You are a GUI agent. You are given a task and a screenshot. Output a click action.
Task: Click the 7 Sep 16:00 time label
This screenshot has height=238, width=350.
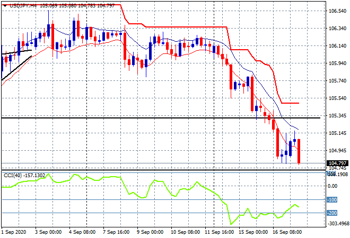[116, 232]
